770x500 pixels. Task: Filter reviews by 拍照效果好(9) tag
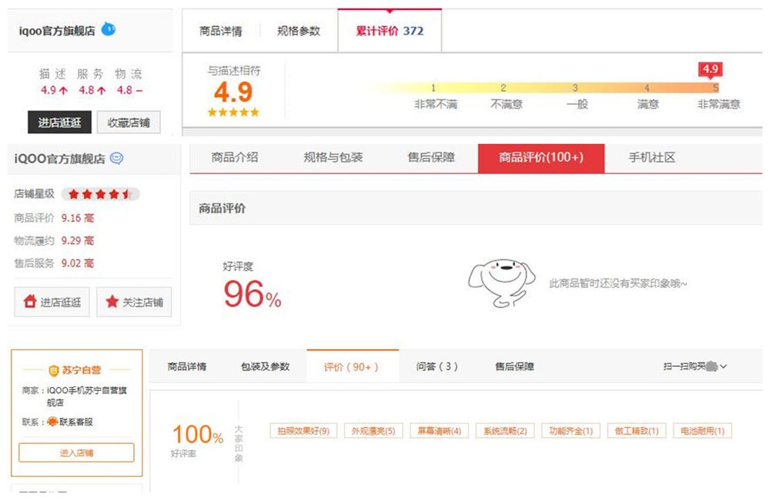[303, 431]
